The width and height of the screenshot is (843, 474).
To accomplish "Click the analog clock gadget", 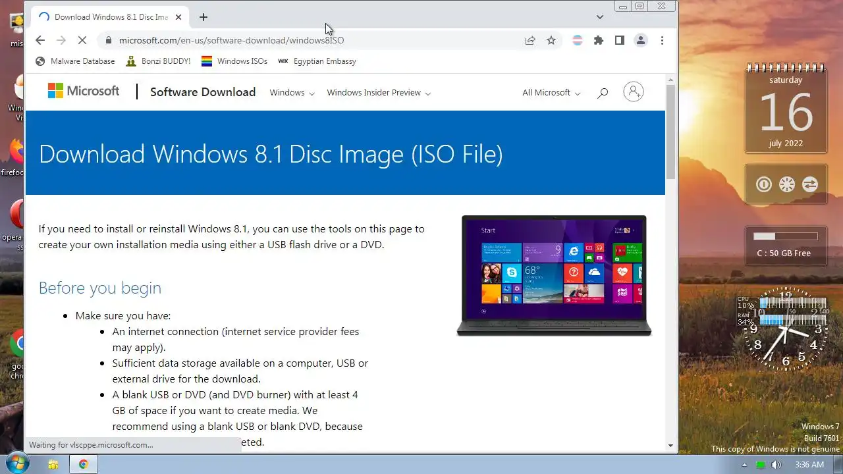I will [786, 330].
